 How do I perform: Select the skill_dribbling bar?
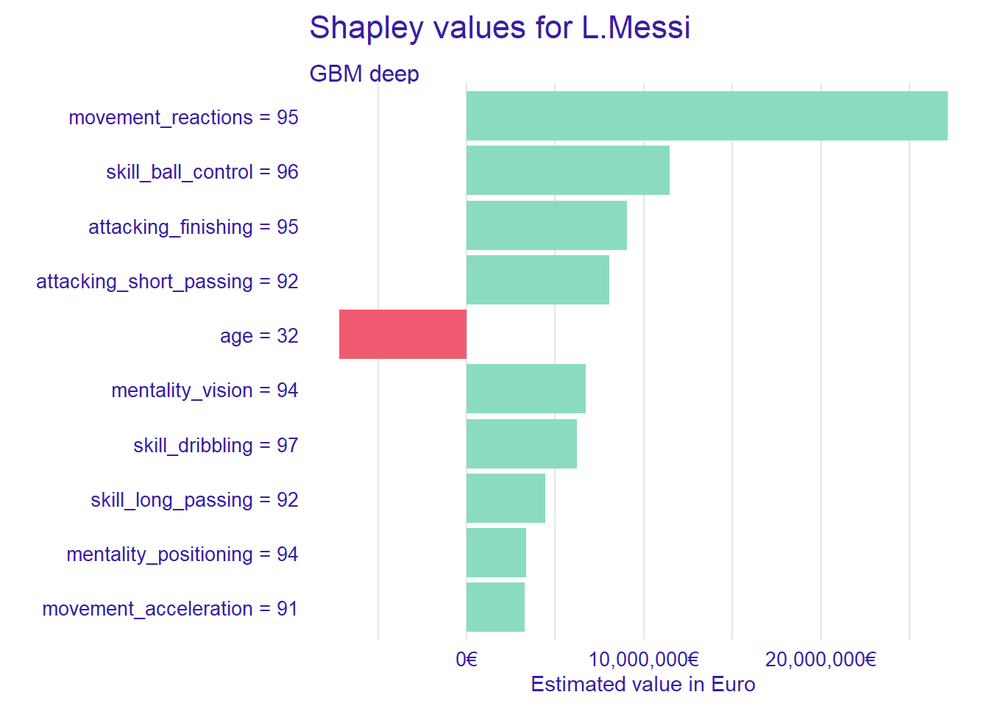point(521,443)
